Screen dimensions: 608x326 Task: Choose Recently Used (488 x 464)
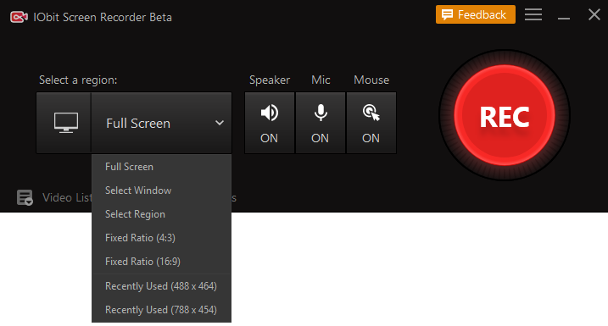(x=161, y=286)
